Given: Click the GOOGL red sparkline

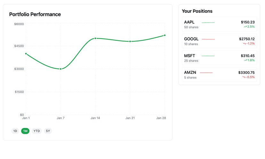Looking at the screenshot, I should 208,39.
